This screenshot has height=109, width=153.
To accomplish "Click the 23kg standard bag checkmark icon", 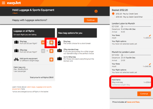I will [60, 51].
